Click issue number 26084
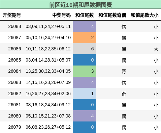The image size is (161, 133). 15,71
